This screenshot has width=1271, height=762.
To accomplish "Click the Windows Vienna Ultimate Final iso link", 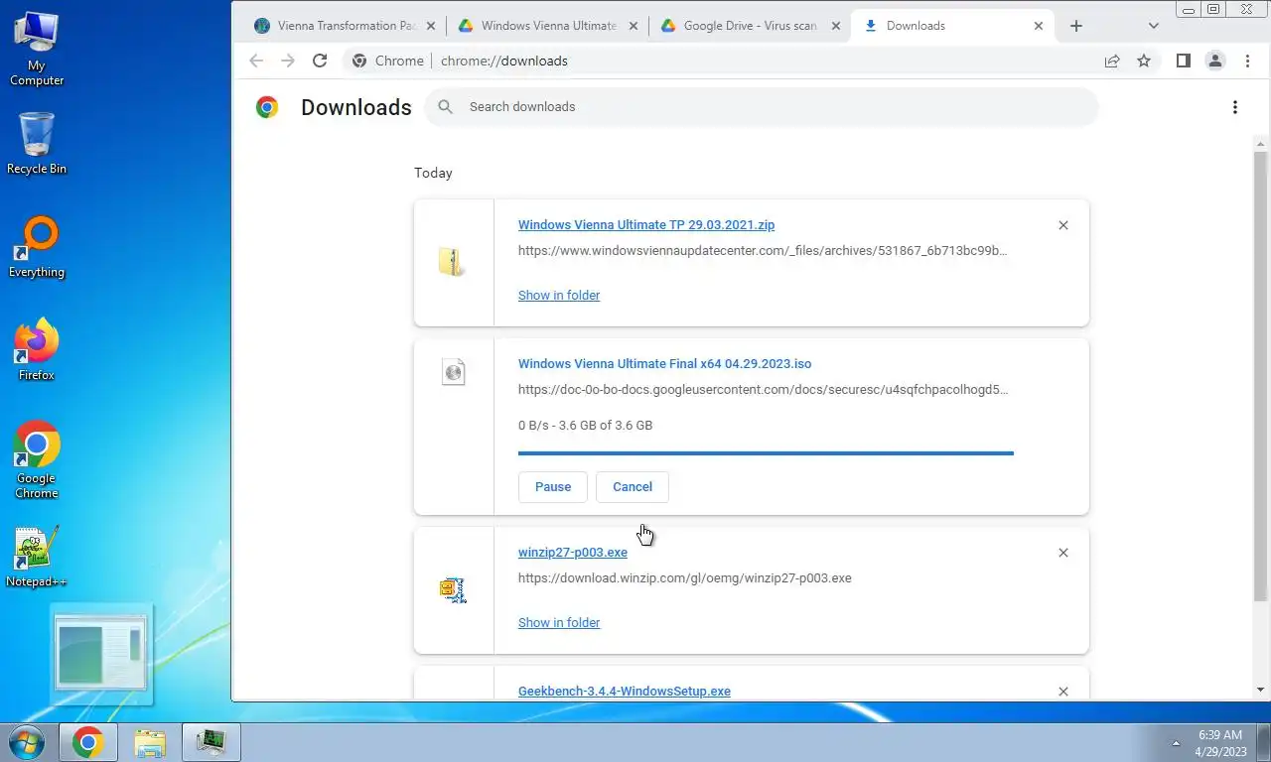I will (664, 364).
